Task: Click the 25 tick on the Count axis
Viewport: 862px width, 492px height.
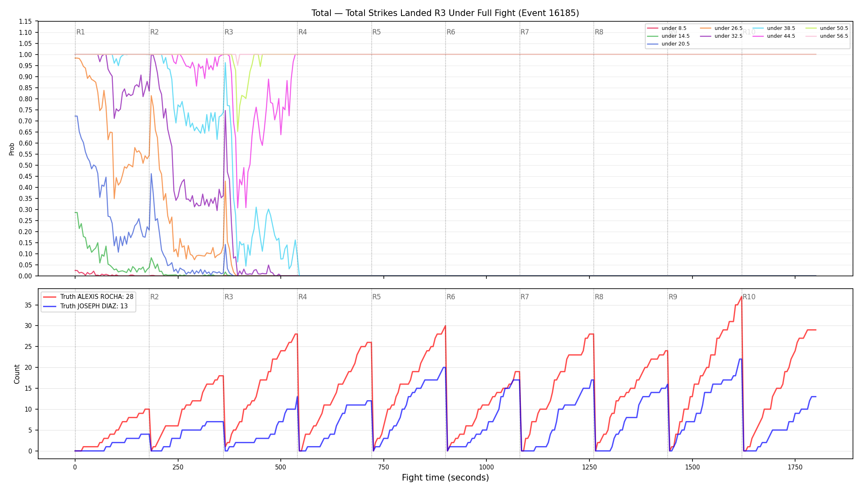Action: coord(28,347)
